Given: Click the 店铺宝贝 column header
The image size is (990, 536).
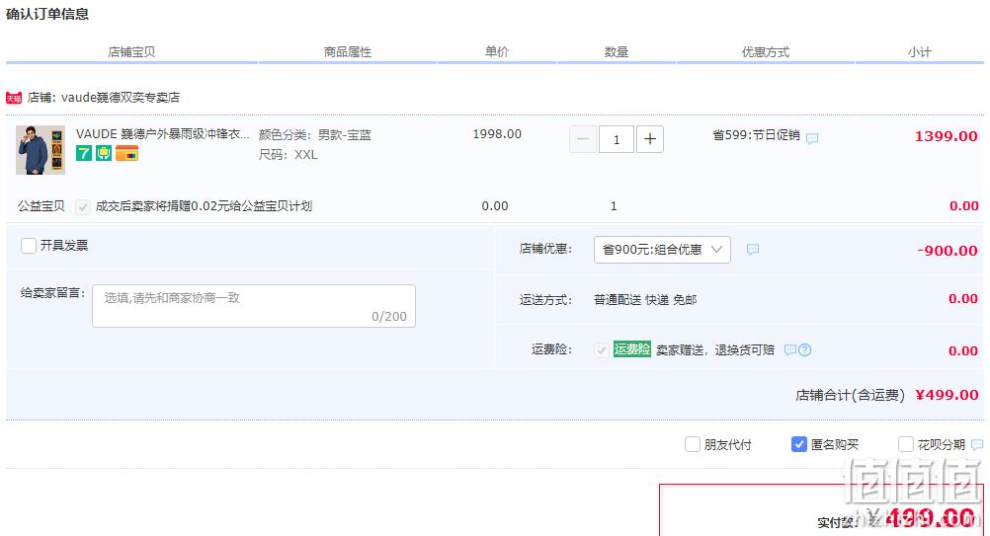Looking at the screenshot, I should click(x=131, y=51).
